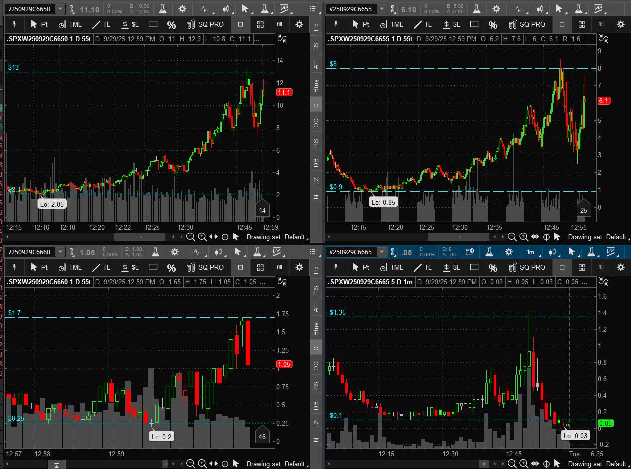Click $L price level tool in top-right chart
Screen dimensions: 631x469
[x=451, y=24]
